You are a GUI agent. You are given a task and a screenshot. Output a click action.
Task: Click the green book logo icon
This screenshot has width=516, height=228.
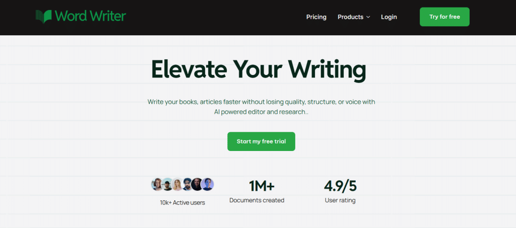44,17
